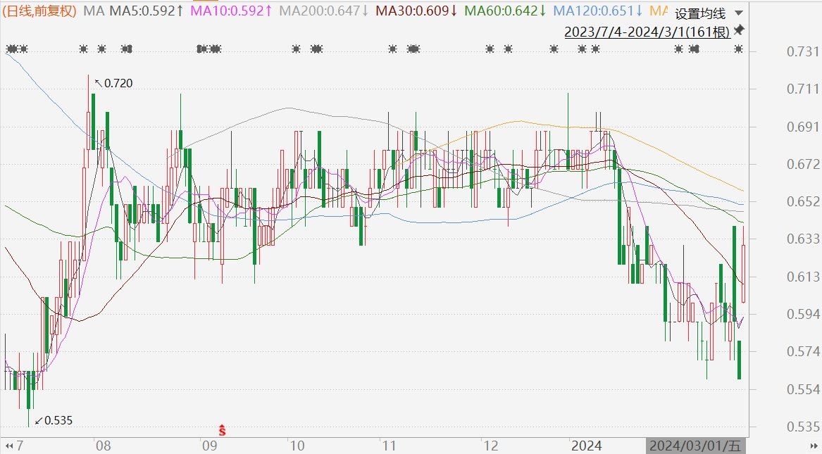
Task: Click the pin icon beside the date range
Action: (x=738, y=30)
